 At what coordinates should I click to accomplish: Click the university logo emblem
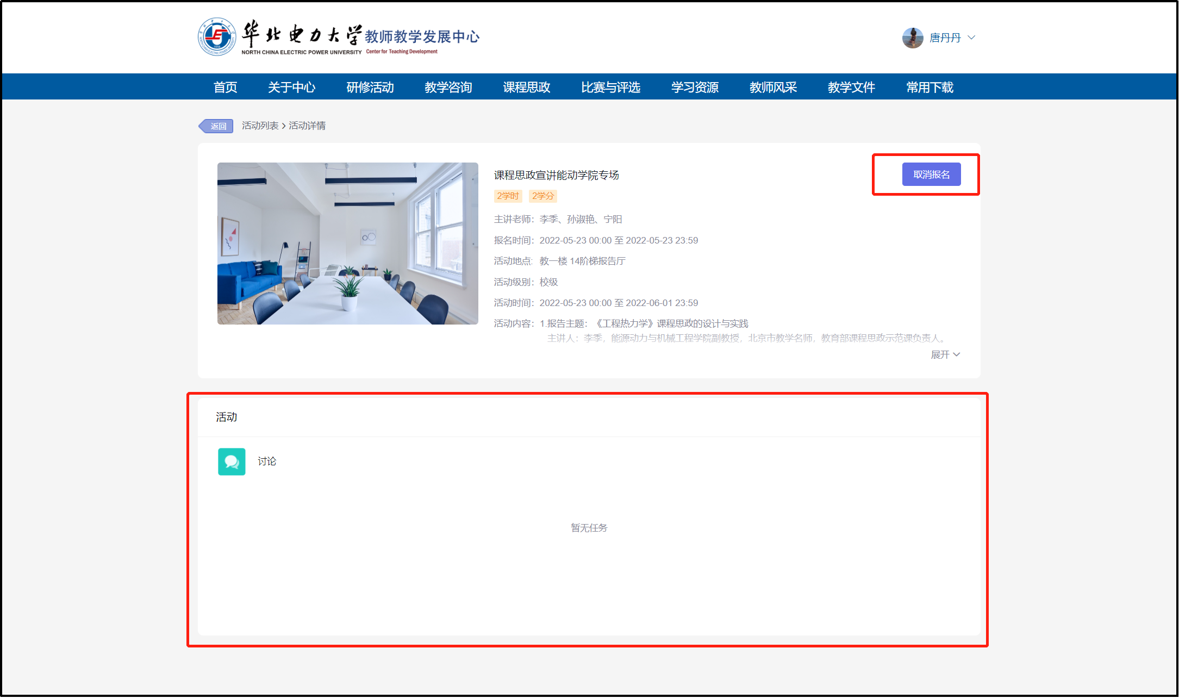[x=217, y=37]
